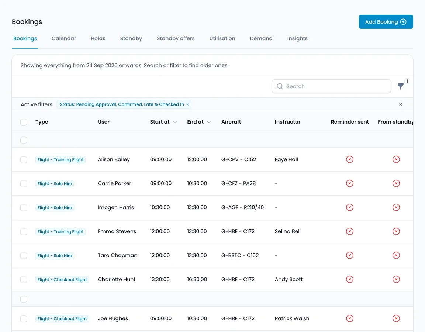Viewport: 425px width, 332px height.
Task: Click Emma Stevens's From standby status icon
Action: pyautogui.click(x=396, y=231)
